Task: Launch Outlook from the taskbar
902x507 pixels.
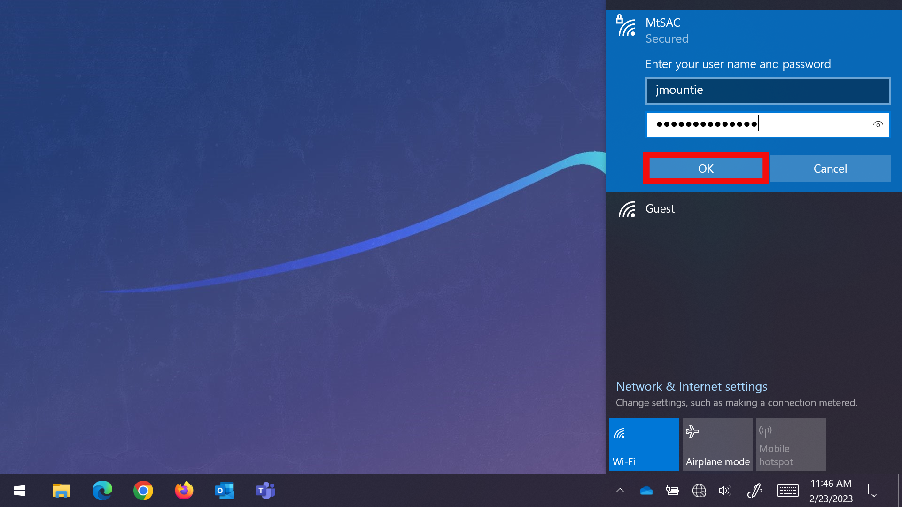Action: (225, 491)
